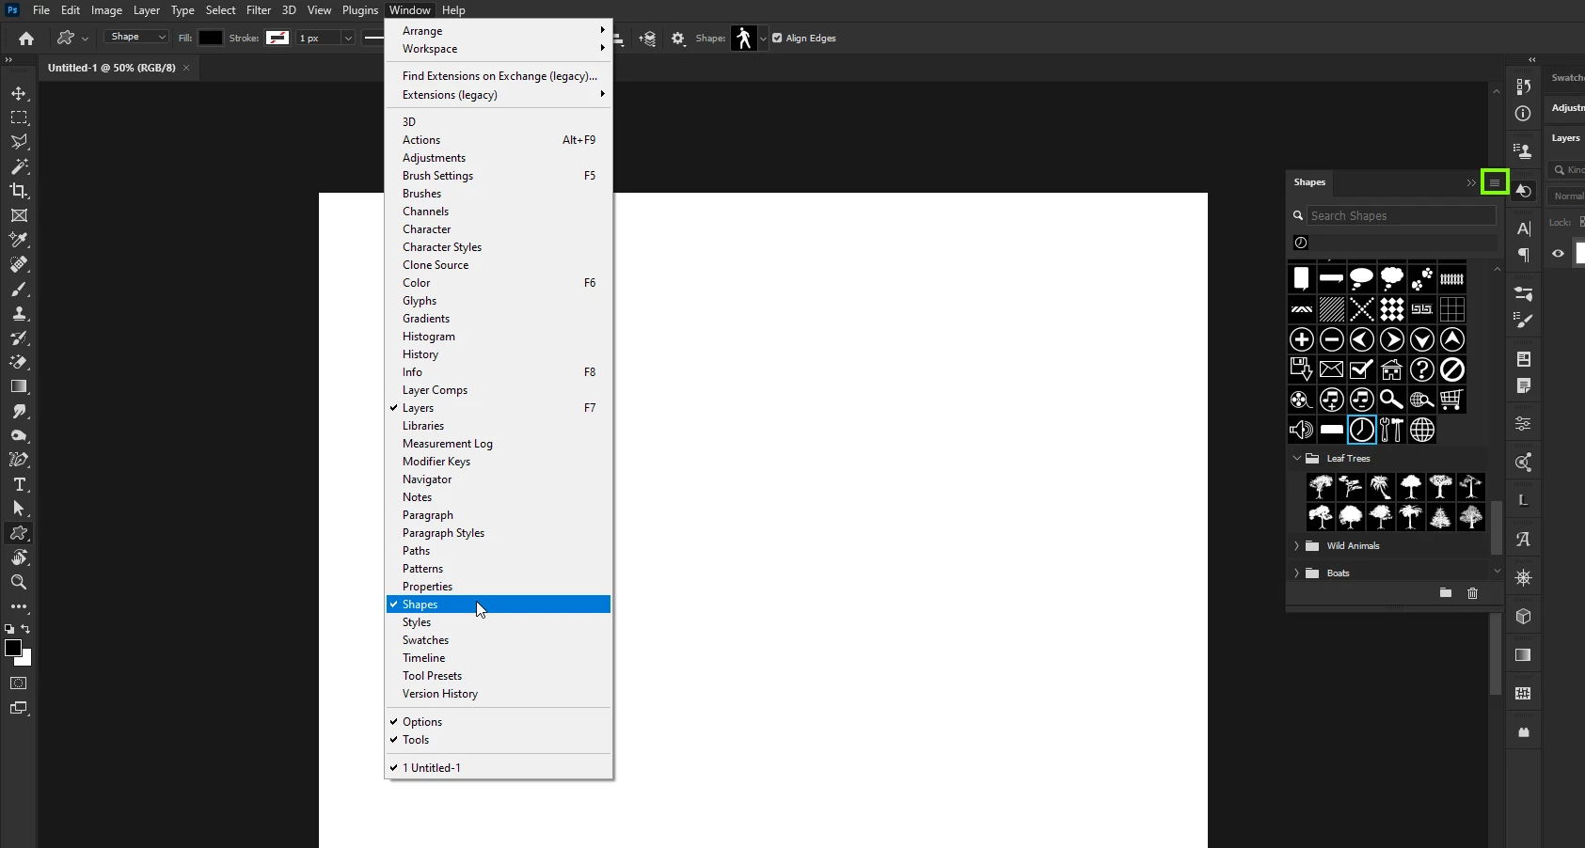Pick the magnifying glass search shape
This screenshot has height=848, width=1585.
(x=1392, y=400)
